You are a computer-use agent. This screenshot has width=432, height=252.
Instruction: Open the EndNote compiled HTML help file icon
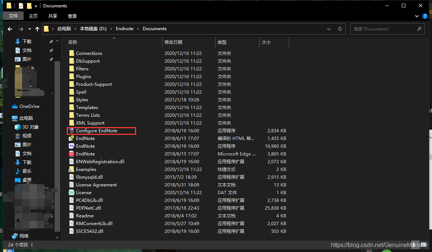pyautogui.click(x=72, y=139)
